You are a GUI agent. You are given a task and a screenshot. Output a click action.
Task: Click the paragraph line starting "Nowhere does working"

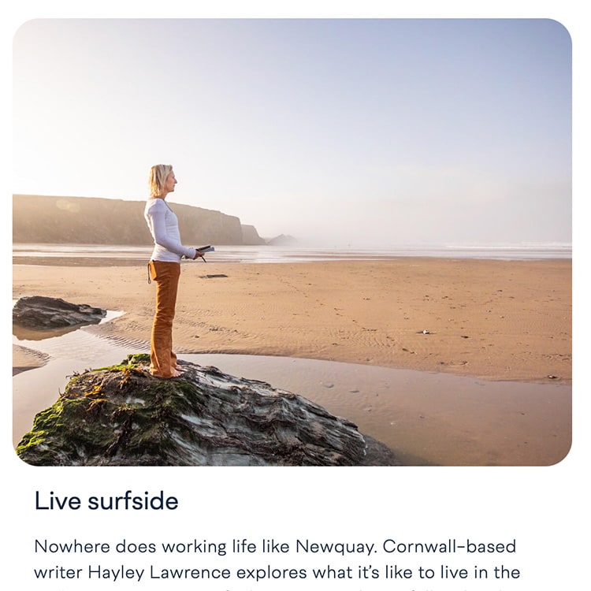[275, 547]
